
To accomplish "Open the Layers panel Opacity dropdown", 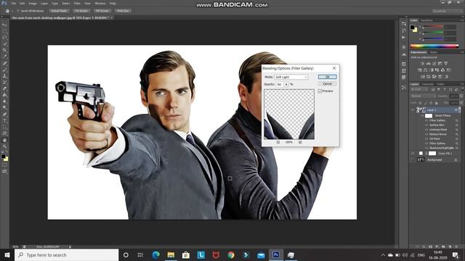I will (x=461, y=96).
